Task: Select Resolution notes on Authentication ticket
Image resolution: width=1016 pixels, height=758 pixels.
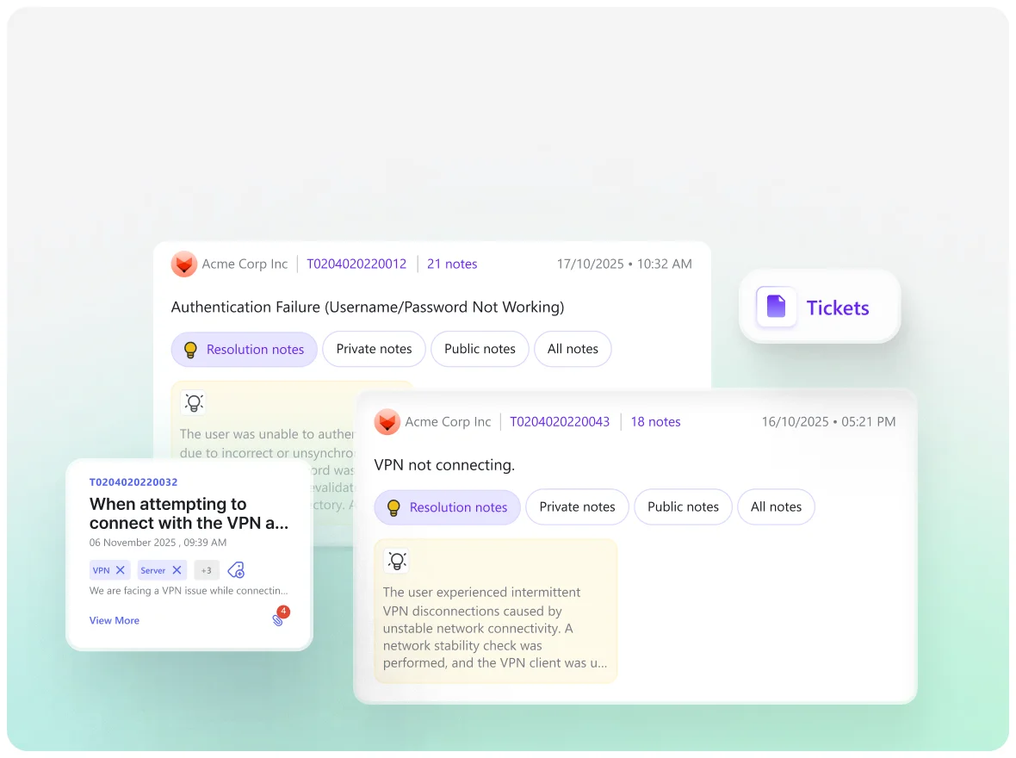Action: (x=245, y=349)
